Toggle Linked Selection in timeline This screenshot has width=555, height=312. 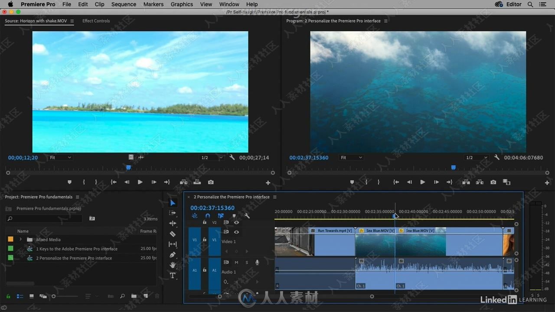tap(221, 215)
